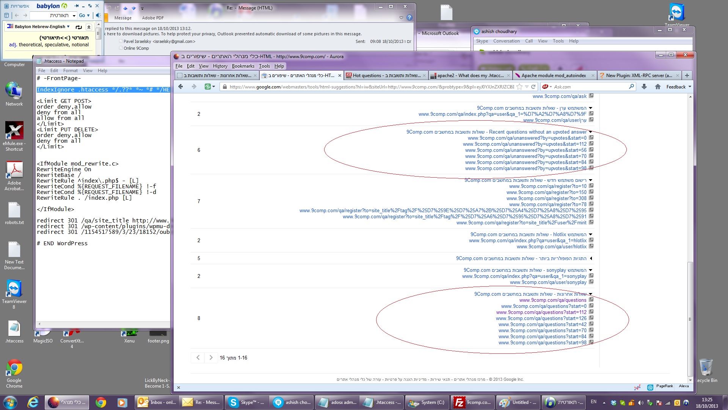This screenshot has height=410, width=728.
Task: Tick the Online 9Comp checkbox in Outlook
Action: pos(121,48)
